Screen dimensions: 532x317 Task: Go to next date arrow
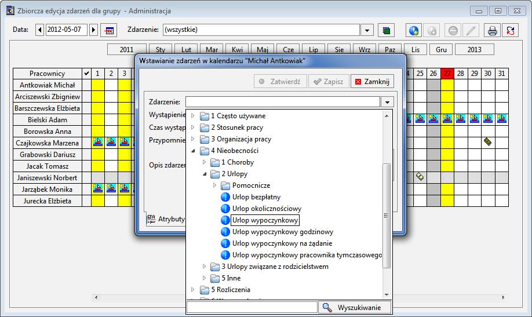point(94,30)
